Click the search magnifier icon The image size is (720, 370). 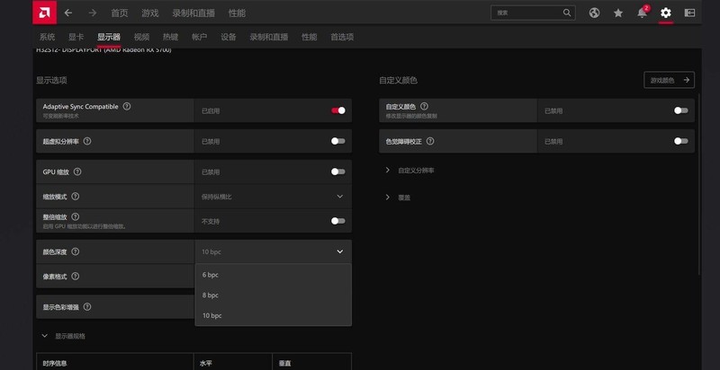point(567,13)
